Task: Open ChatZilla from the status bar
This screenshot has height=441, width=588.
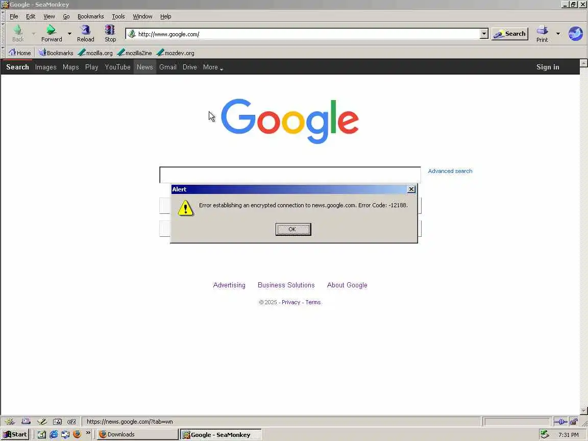Action: (x=71, y=422)
